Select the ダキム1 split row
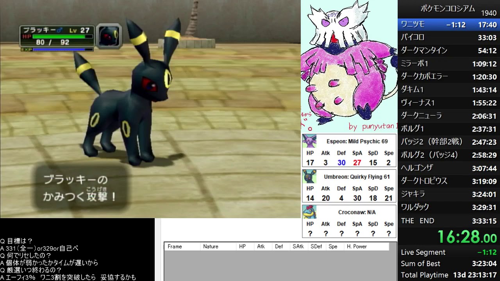Screen dimensions: 500x281 449,90
